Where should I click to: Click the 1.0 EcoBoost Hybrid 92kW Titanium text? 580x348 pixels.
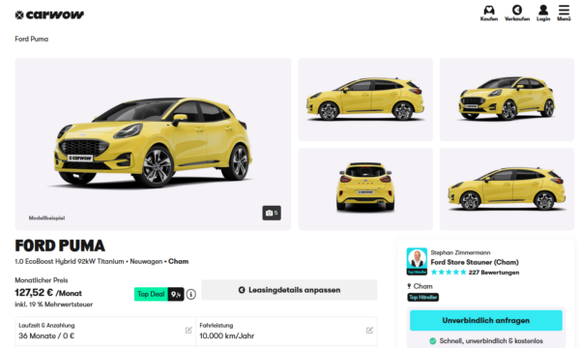[70, 261]
